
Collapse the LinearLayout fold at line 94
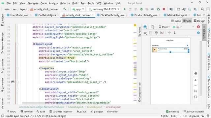coord(17,89)
